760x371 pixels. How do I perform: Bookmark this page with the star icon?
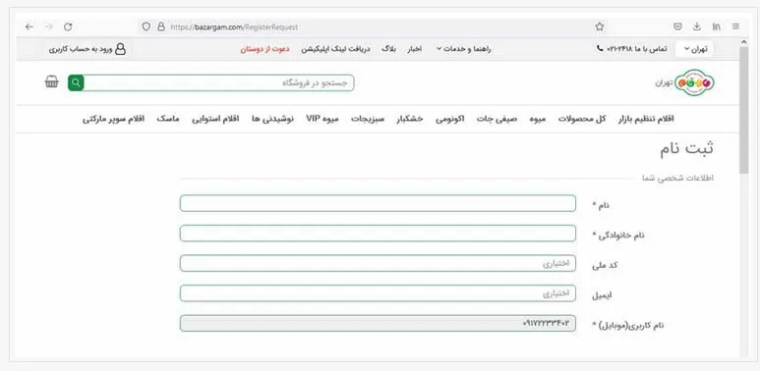(600, 27)
